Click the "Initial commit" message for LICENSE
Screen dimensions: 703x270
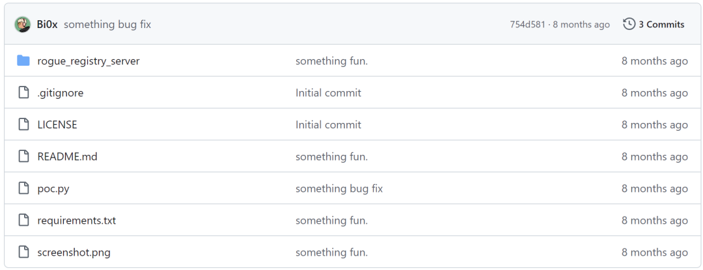coord(328,125)
